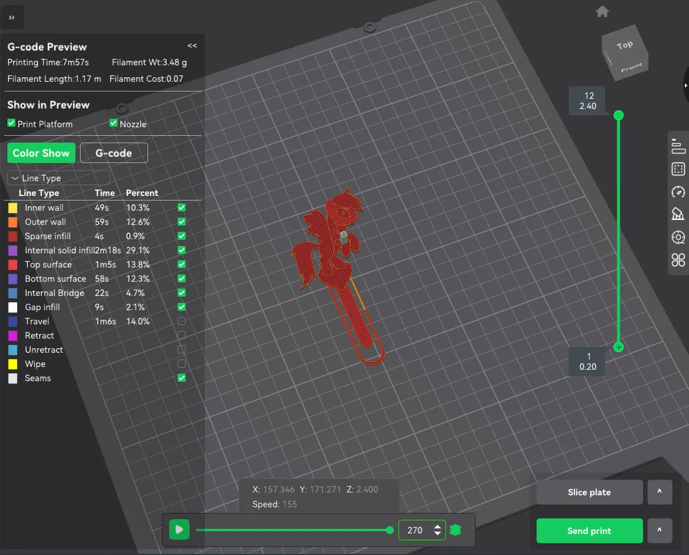
Task: Click the Inner wall yellow color swatch
Action: [12, 208]
